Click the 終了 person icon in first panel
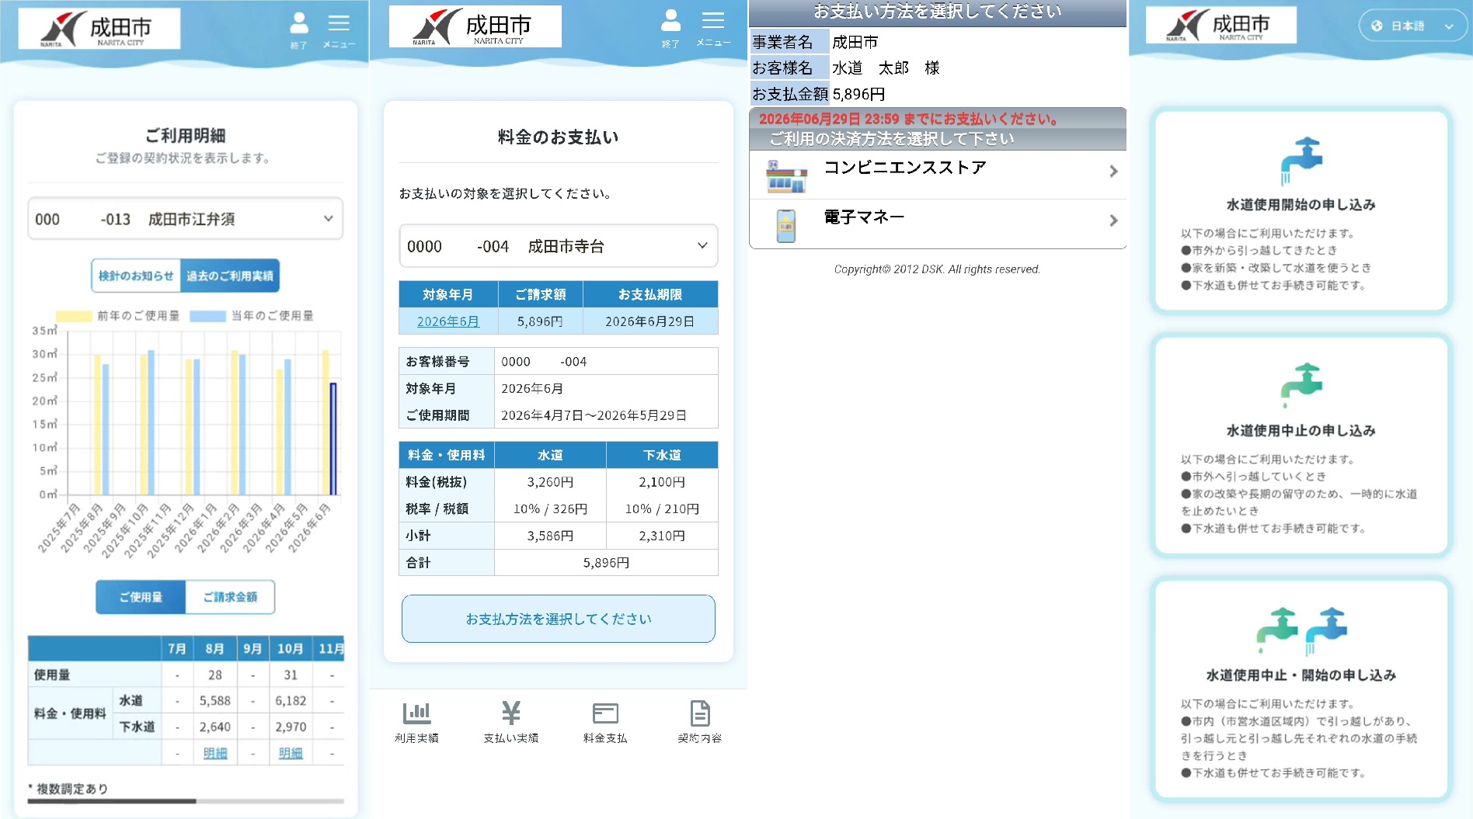 point(298,29)
